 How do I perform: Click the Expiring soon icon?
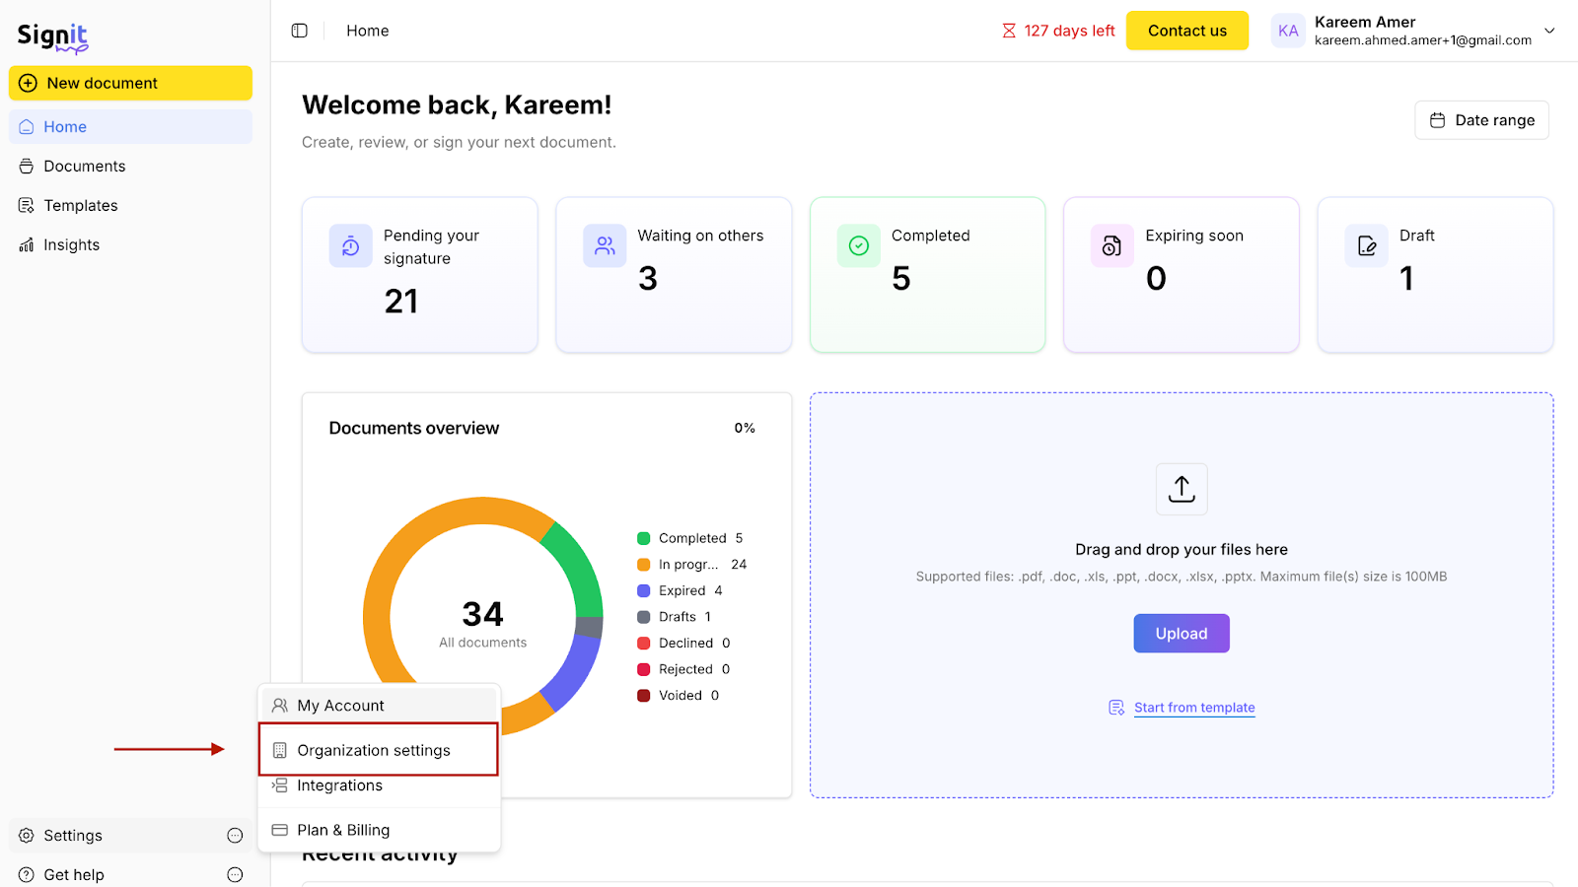1112,246
